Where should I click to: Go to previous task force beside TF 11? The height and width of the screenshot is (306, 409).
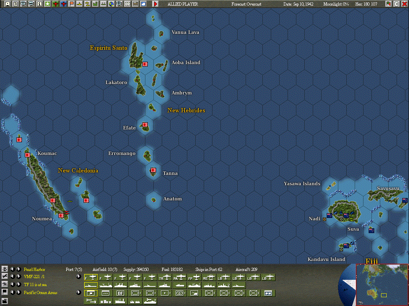12,284
